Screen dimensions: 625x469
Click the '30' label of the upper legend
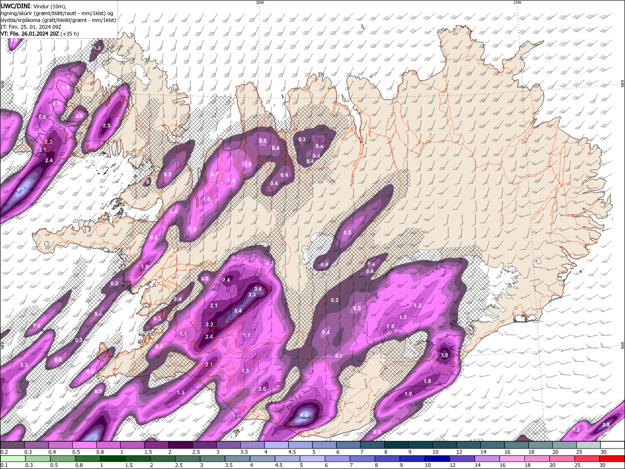click(604, 452)
